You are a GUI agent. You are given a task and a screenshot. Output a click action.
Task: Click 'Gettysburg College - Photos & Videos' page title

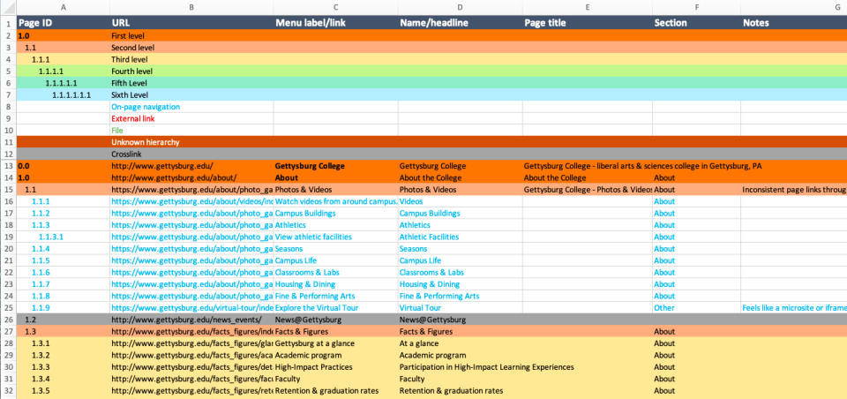(x=588, y=190)
